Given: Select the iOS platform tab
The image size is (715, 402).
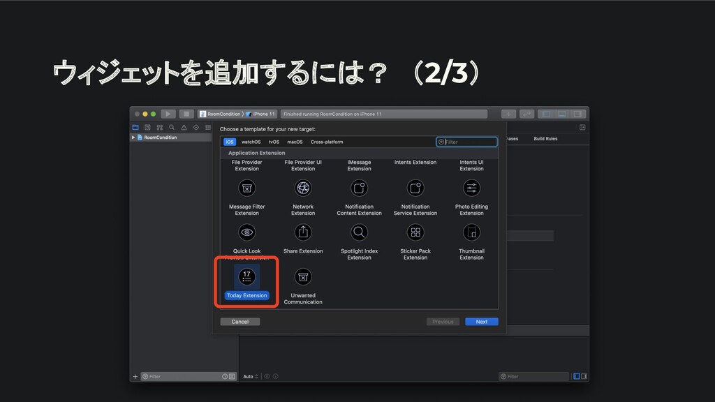Looking at the screenshot, I should (x=229, y=142).
